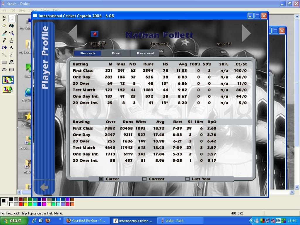300x225 pixels.
Task: Choose the Brush tool in Paint
Action: 12,40
